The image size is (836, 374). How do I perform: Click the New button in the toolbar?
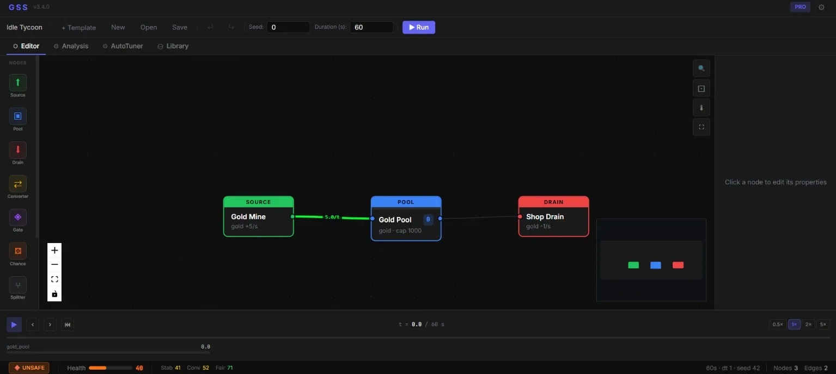tap(118, 27)
